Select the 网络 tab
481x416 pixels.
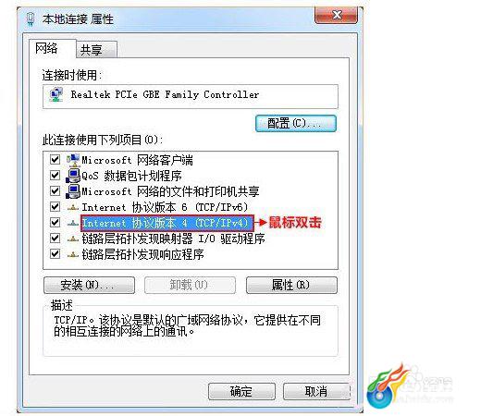click(53, 48)
